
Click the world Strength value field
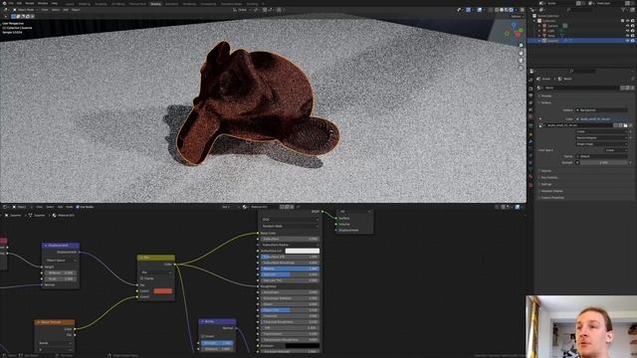604,162
